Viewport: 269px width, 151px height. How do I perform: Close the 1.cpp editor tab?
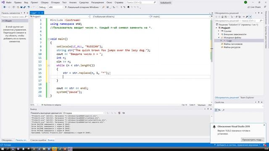pos(42,13)
